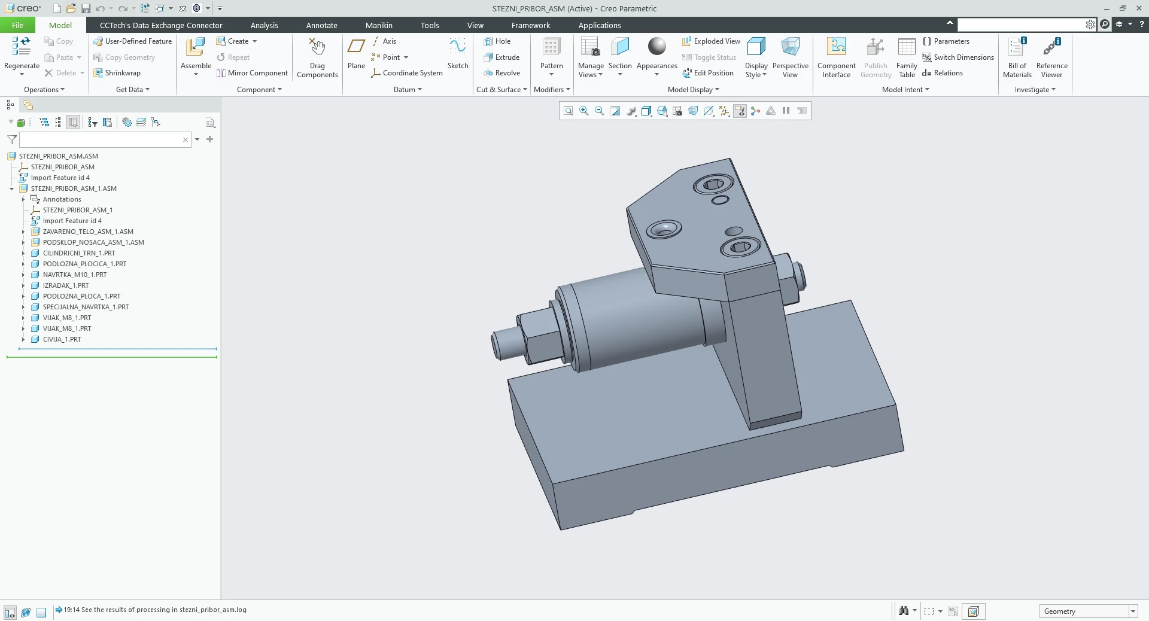Toggle the pause display button in graphics toolbar

click(x=786, y=111)
